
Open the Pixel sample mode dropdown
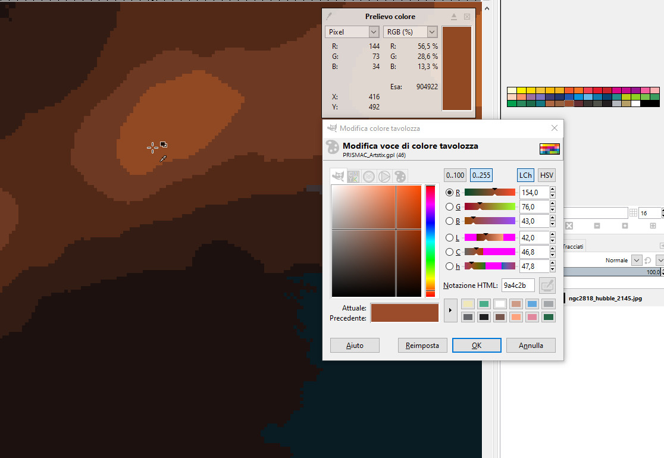pos(352,32)
